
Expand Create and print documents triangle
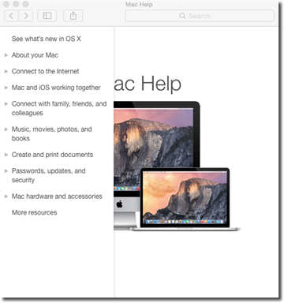point(6,155)
